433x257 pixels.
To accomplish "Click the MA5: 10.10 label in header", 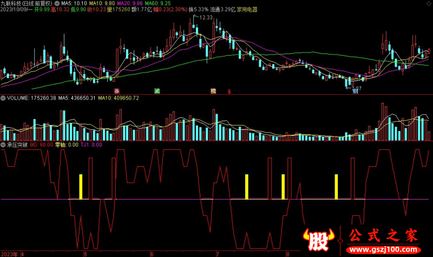I will [x=74, y=4].
